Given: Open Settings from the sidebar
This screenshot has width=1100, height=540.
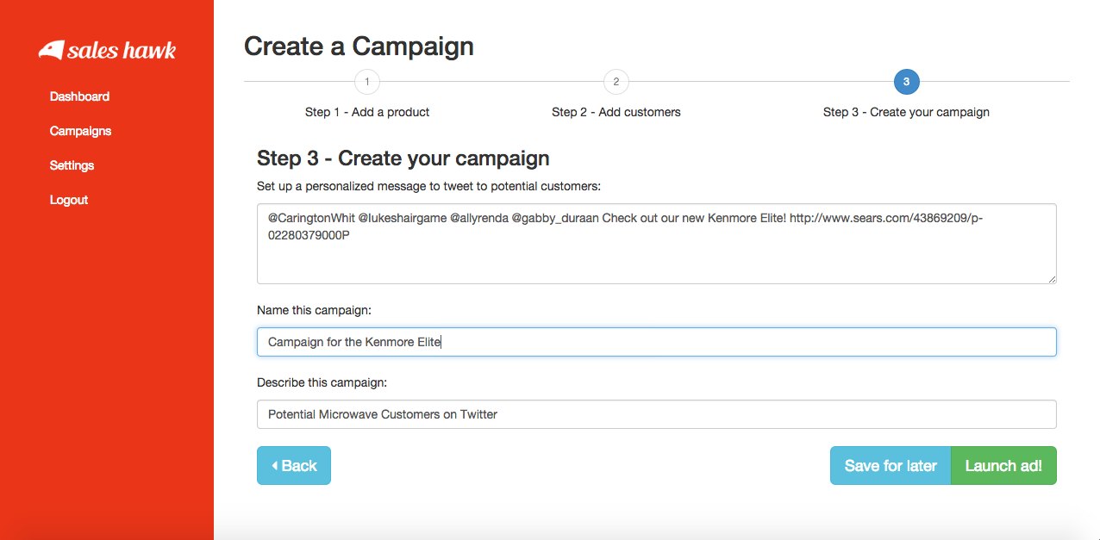Looking at the screenshot, I should coord(72,165).
